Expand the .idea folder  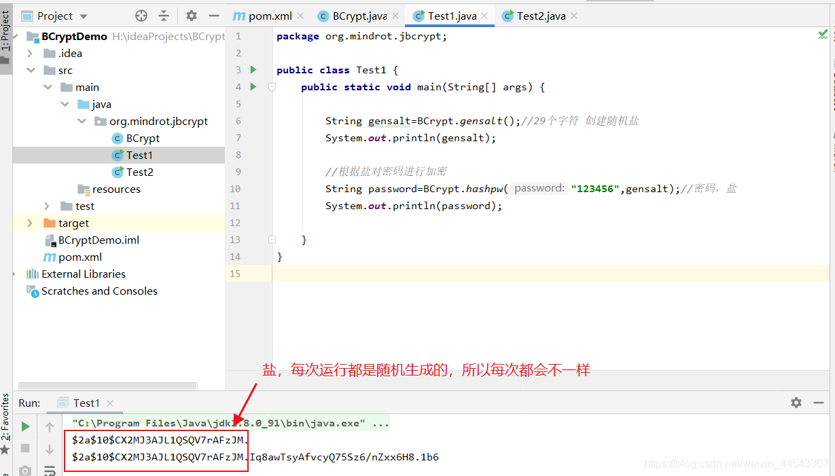click(30, 53)
